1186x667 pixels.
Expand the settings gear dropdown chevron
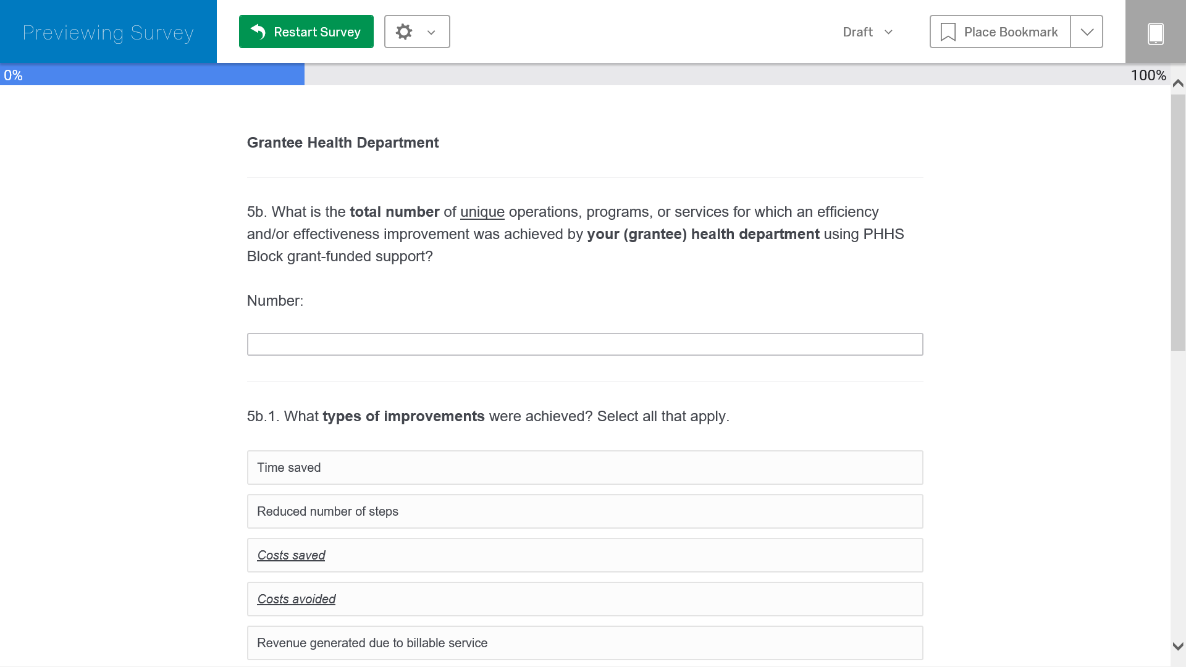coord(431,32)
